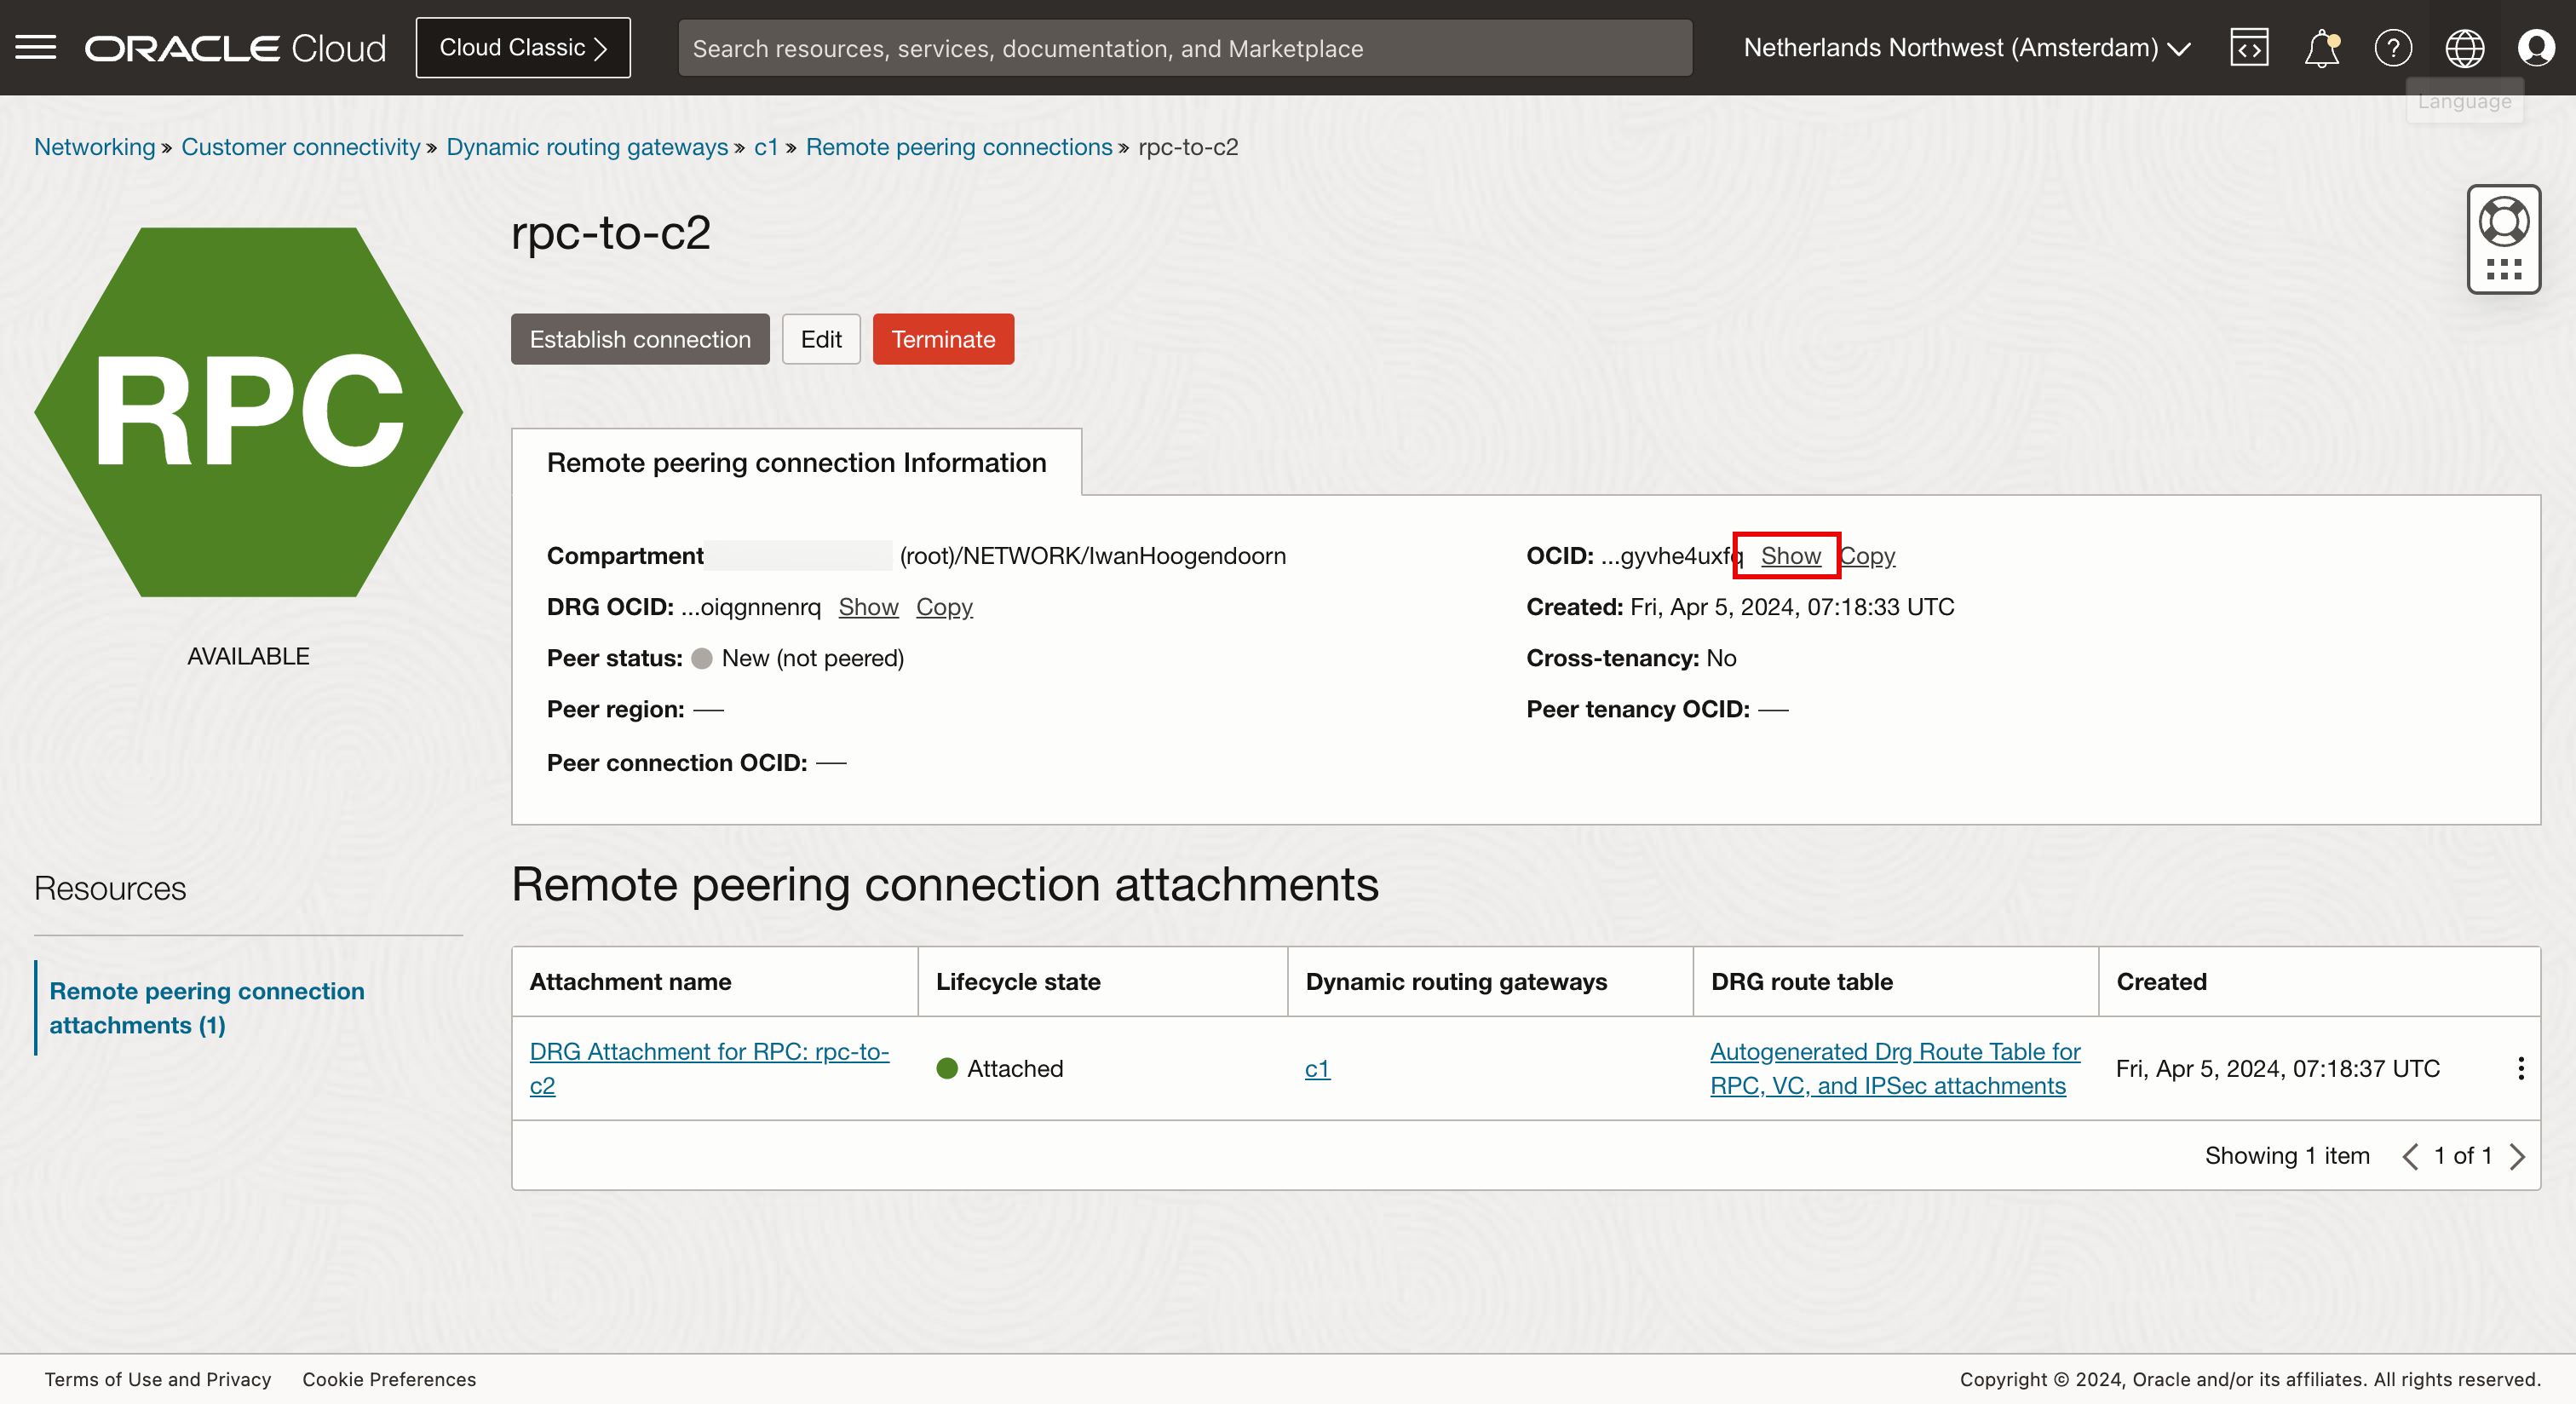
Task: Copy the RPC OCID
Action: click(1868, 556)
